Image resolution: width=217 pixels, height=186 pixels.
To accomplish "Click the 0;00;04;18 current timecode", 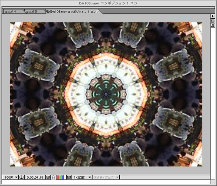I will pos(35,177).
